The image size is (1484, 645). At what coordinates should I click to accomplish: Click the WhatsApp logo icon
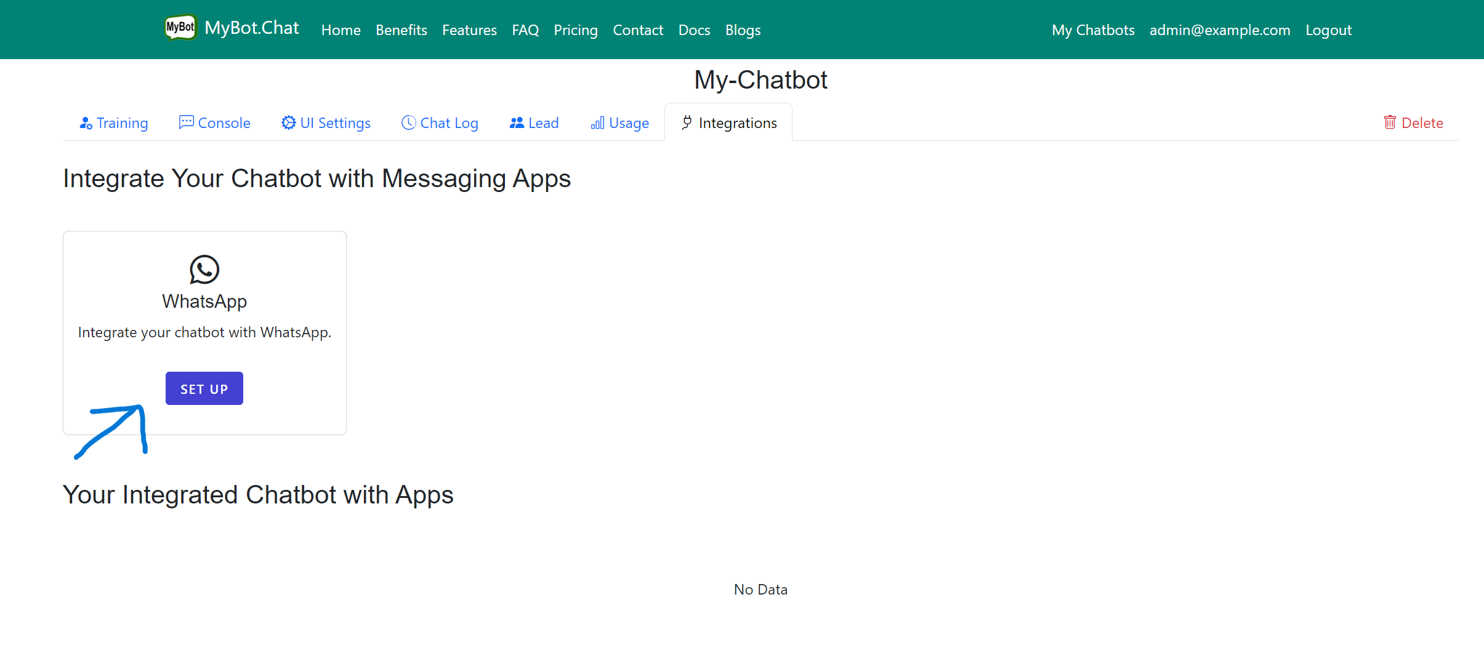(204, 270)
